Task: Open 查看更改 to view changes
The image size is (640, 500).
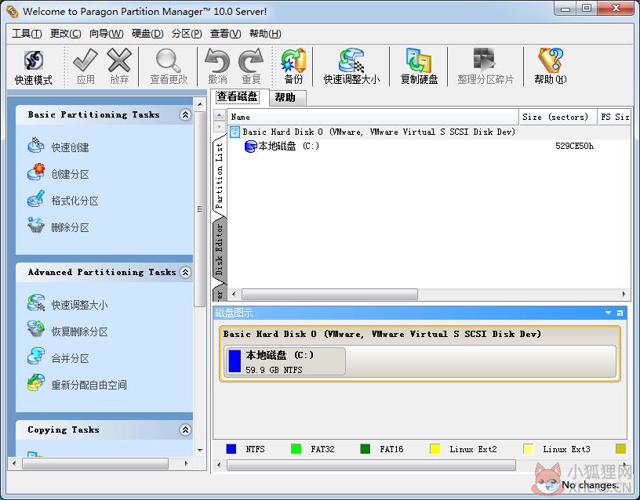Action: coord(169,67)
